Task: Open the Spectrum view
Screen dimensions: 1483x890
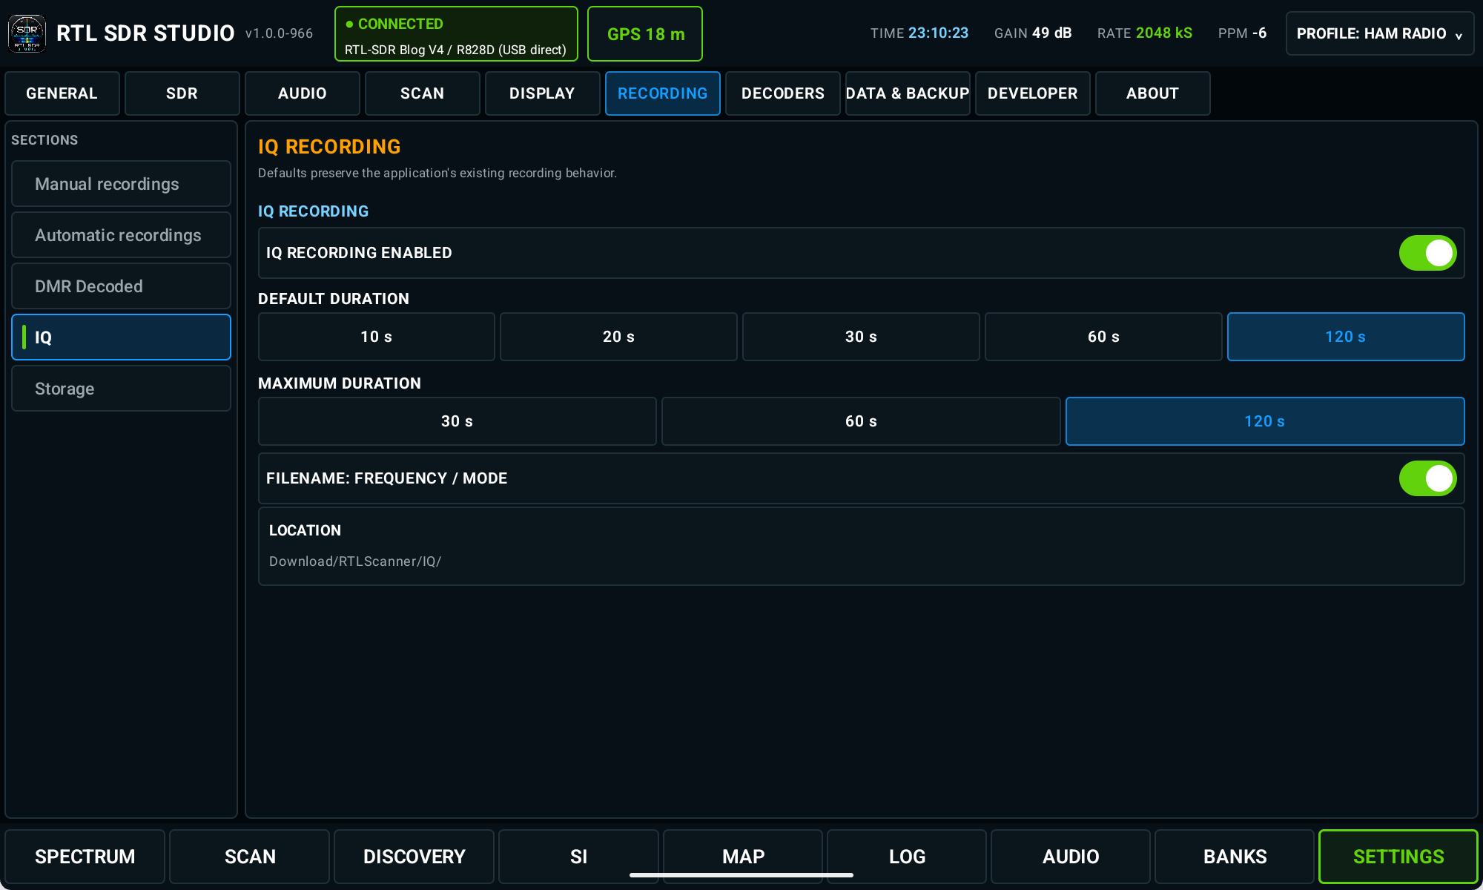Action: click(85, 857)
